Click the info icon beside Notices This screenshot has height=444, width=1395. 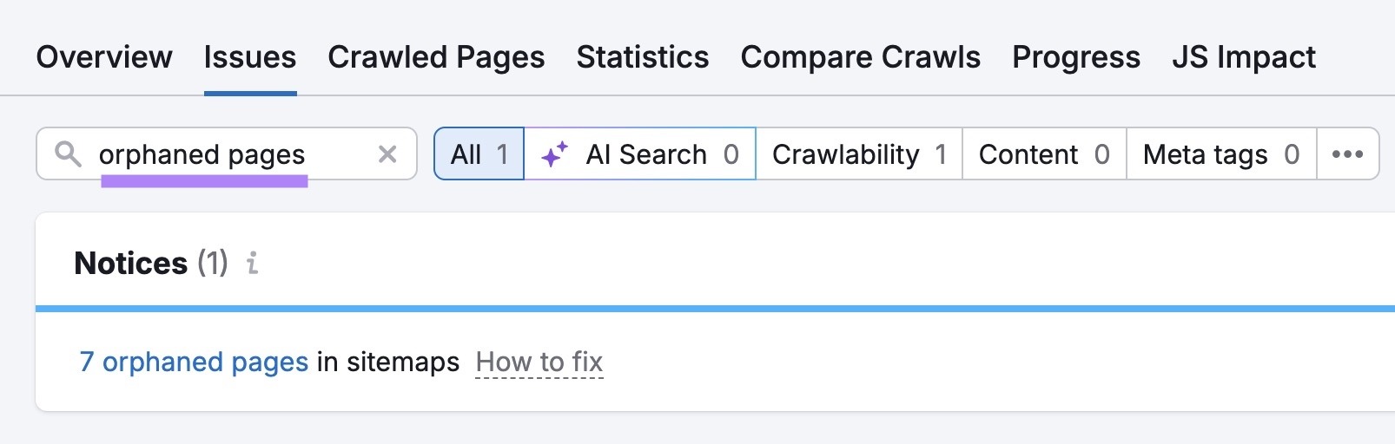pos(253,263)
